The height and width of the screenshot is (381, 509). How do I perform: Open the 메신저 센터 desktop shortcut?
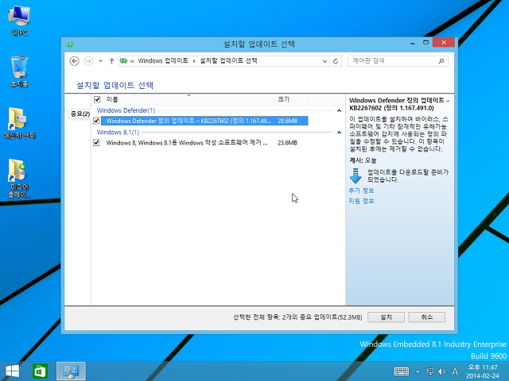[x=19, y=123]
